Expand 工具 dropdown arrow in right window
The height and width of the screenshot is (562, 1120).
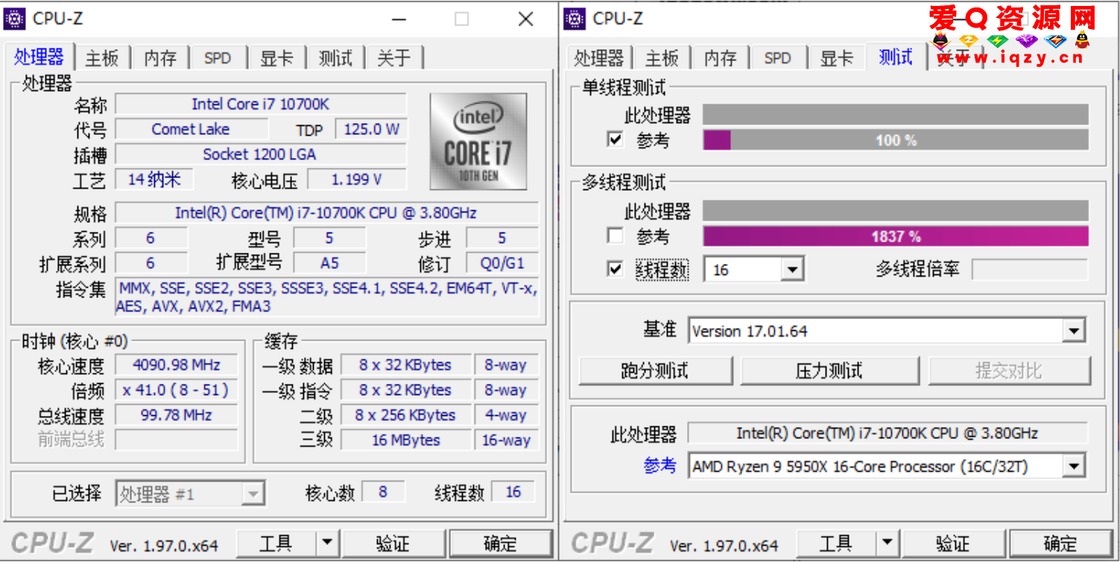pyautogui.click(x=888, y=543)
